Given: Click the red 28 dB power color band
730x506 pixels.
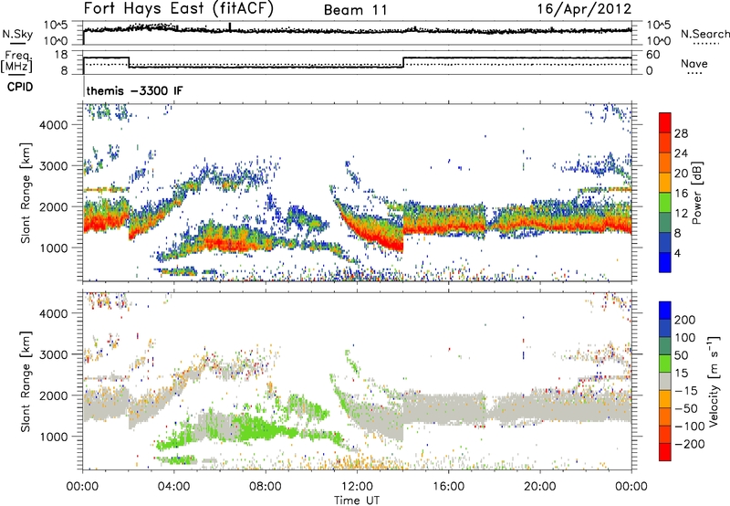Looking at the screenshot, I should pyautogui.click(x=665, y=122).
